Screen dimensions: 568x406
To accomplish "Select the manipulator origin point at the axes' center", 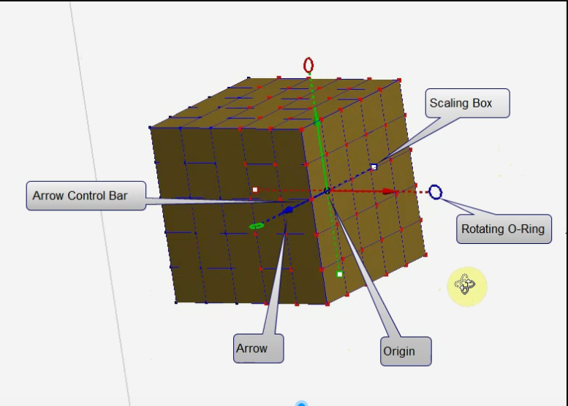I will [327, 191].
